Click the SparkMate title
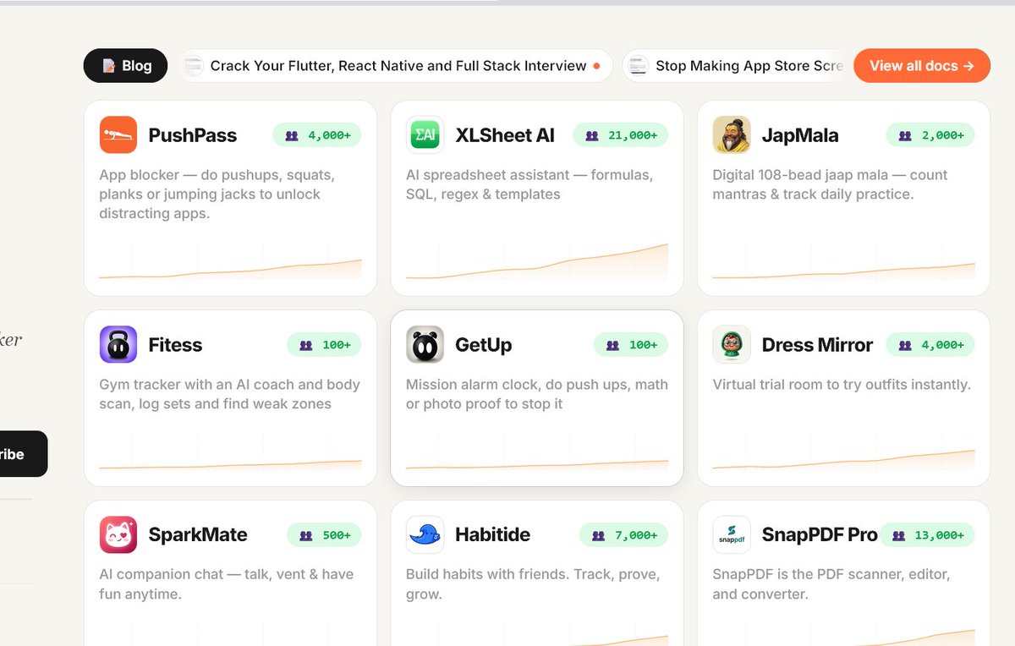 coord(198,535)
